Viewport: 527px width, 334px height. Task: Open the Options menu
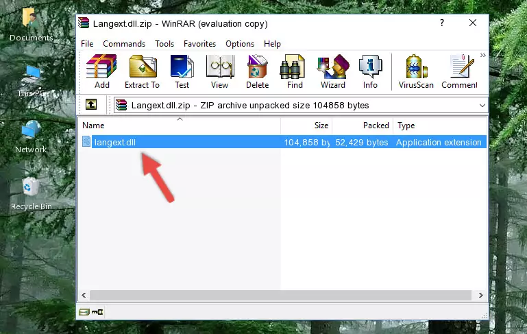(240, 44)
